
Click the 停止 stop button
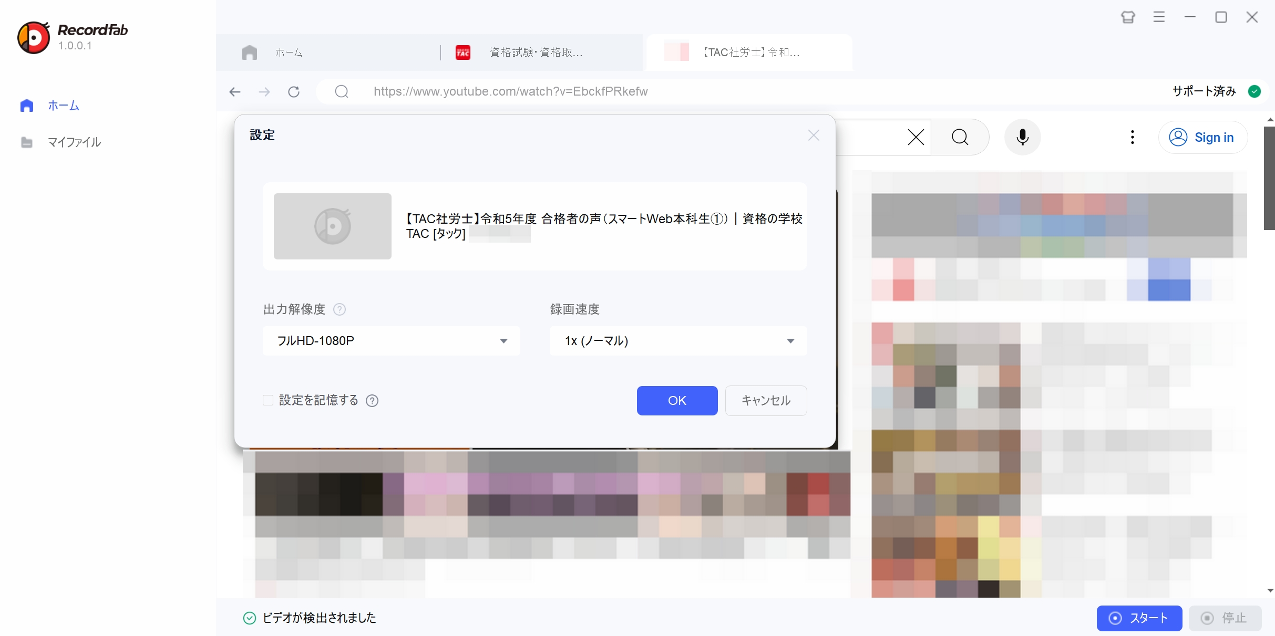(x=1225, y=618)
